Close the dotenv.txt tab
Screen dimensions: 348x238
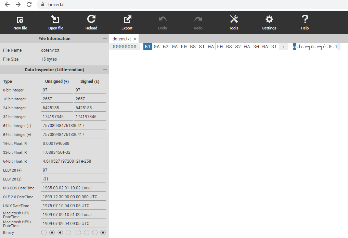click(135, 39)
